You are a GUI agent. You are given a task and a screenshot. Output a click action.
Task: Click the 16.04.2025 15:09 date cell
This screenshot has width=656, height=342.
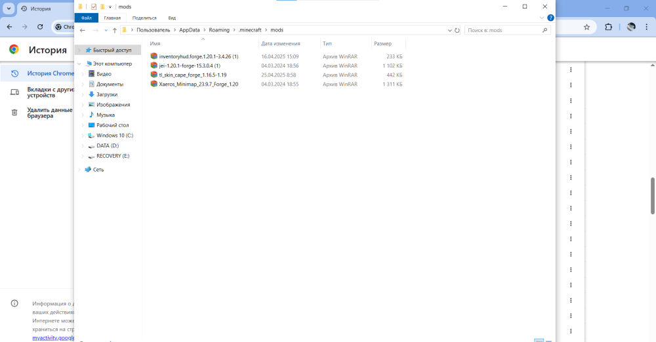[280, 56]
